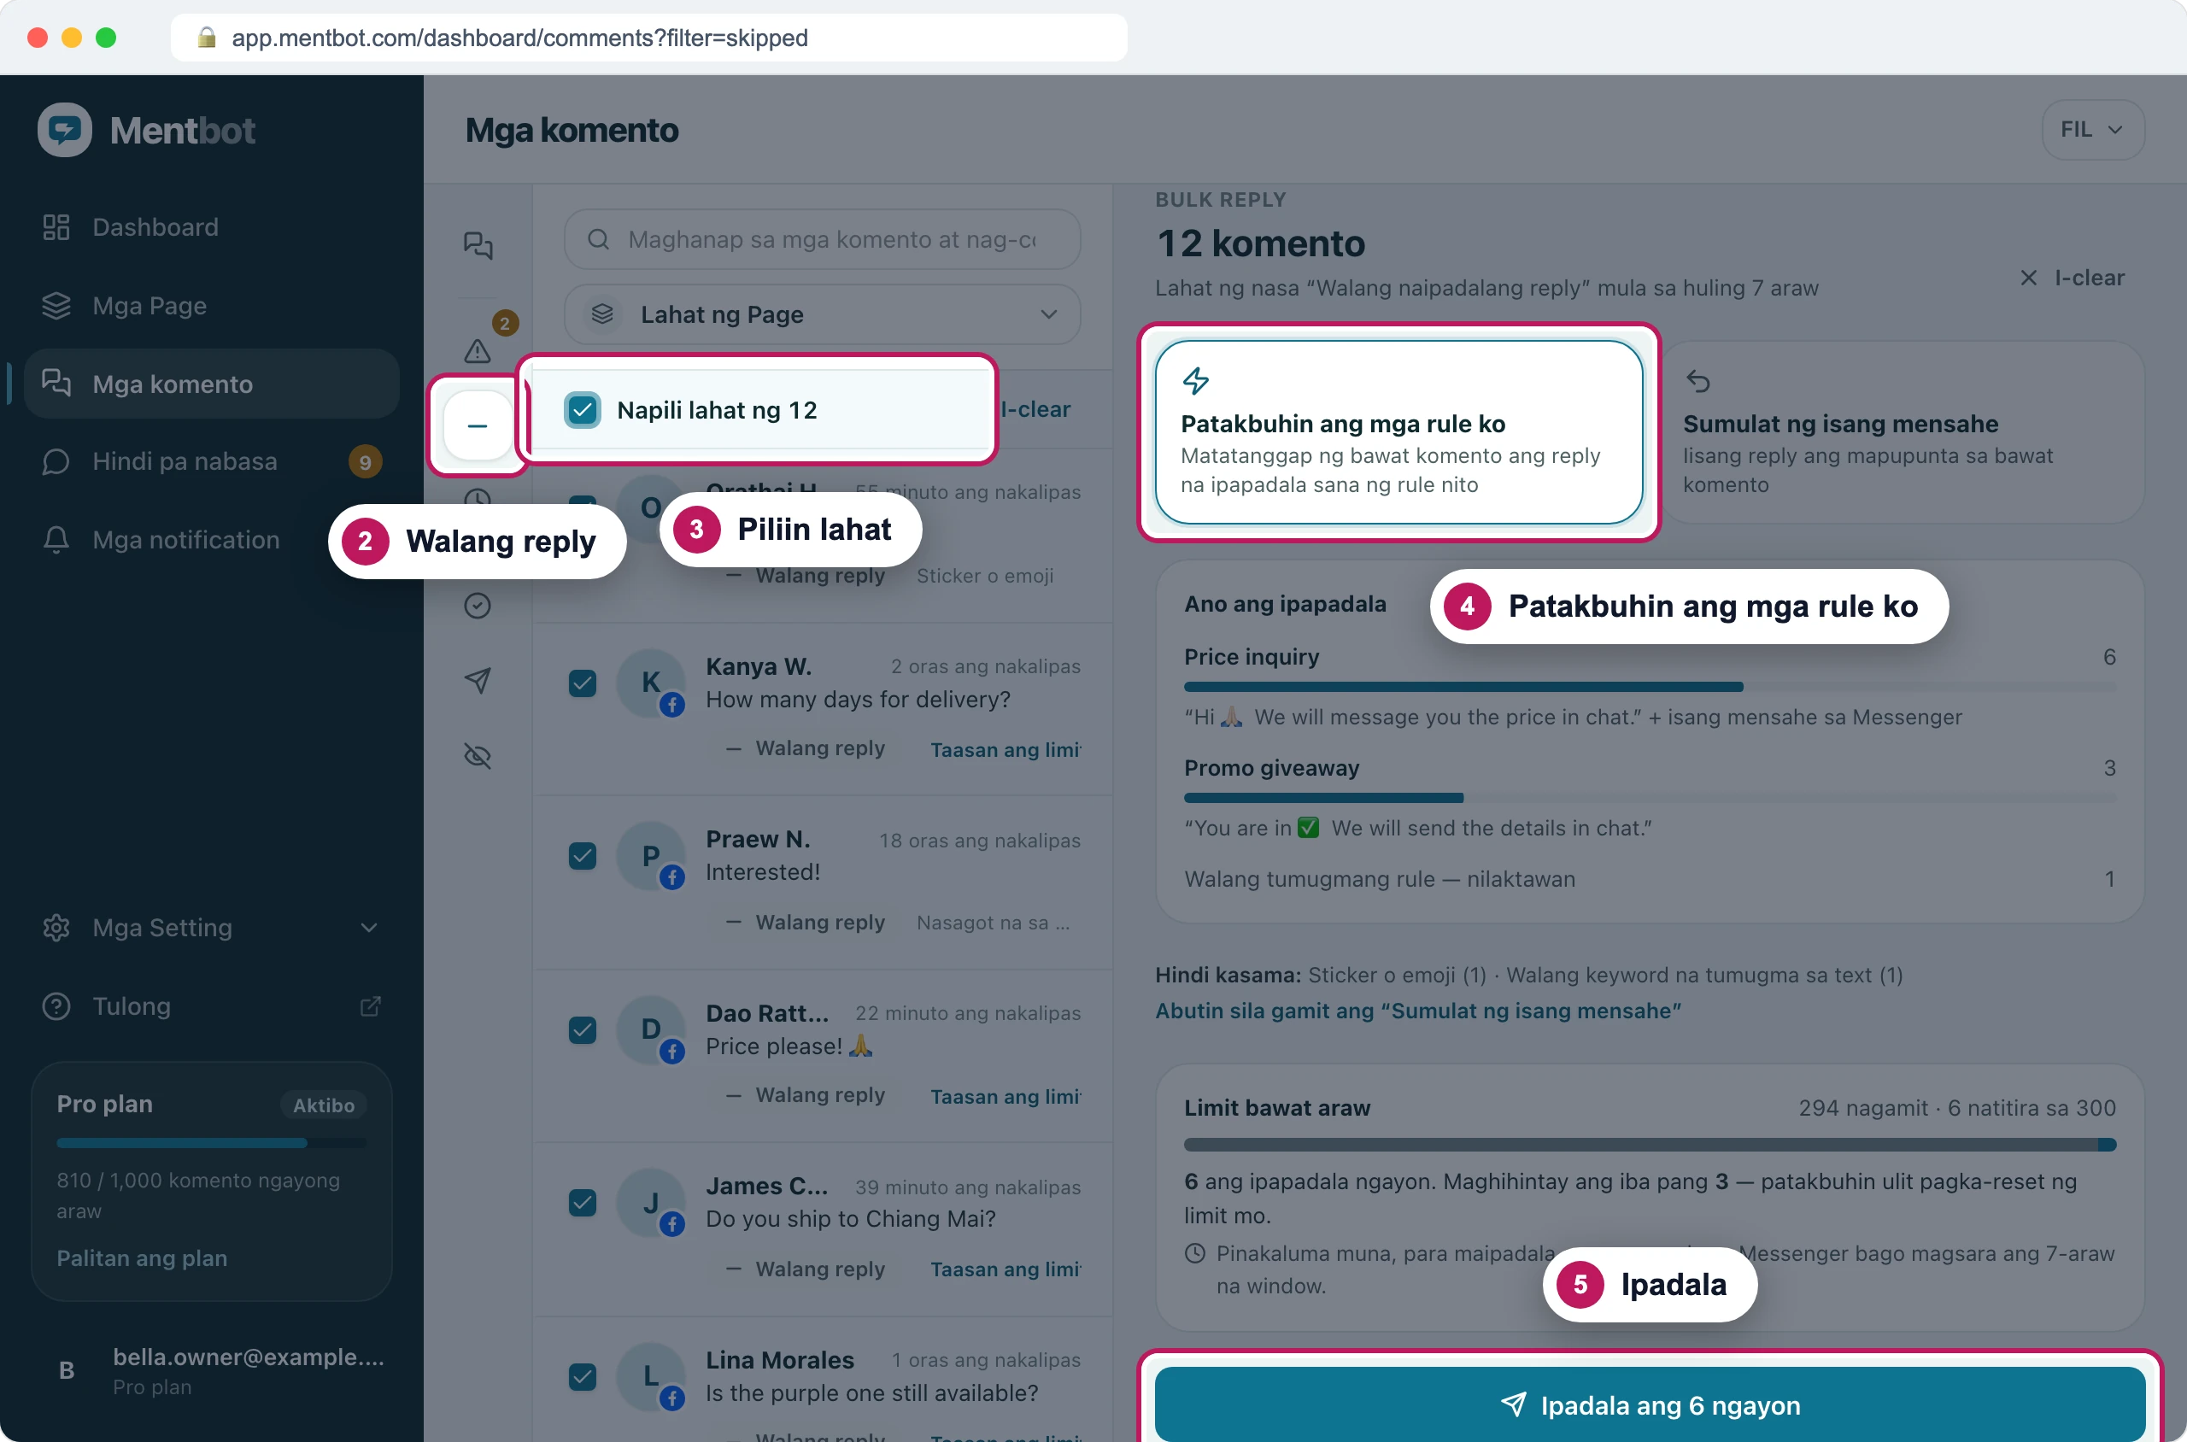This screenshot has width=2187, height=1442.
Task: Click the Pro plan usage progress bar
Action: click(212, 1143)
